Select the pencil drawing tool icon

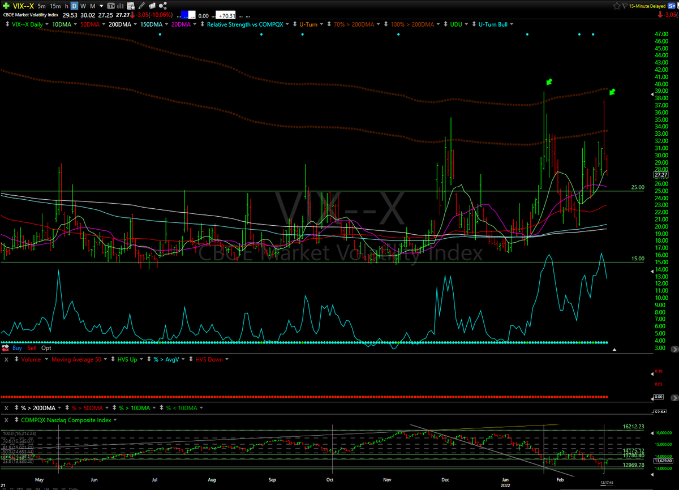tap(142, 6)
